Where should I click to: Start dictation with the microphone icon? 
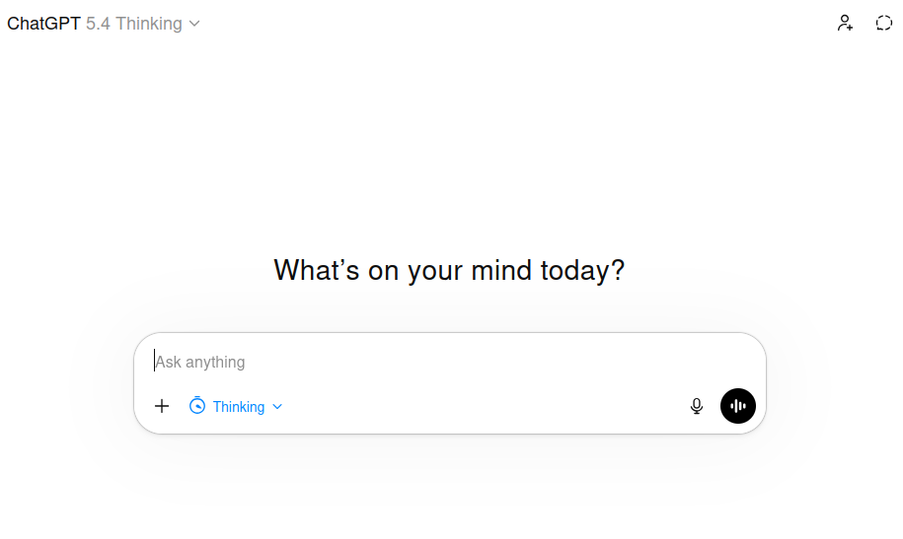[x=697, y=406]
